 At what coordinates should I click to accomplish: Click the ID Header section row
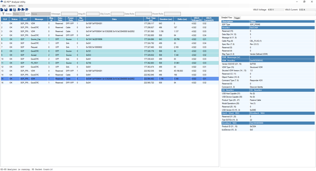pos(268,90)
